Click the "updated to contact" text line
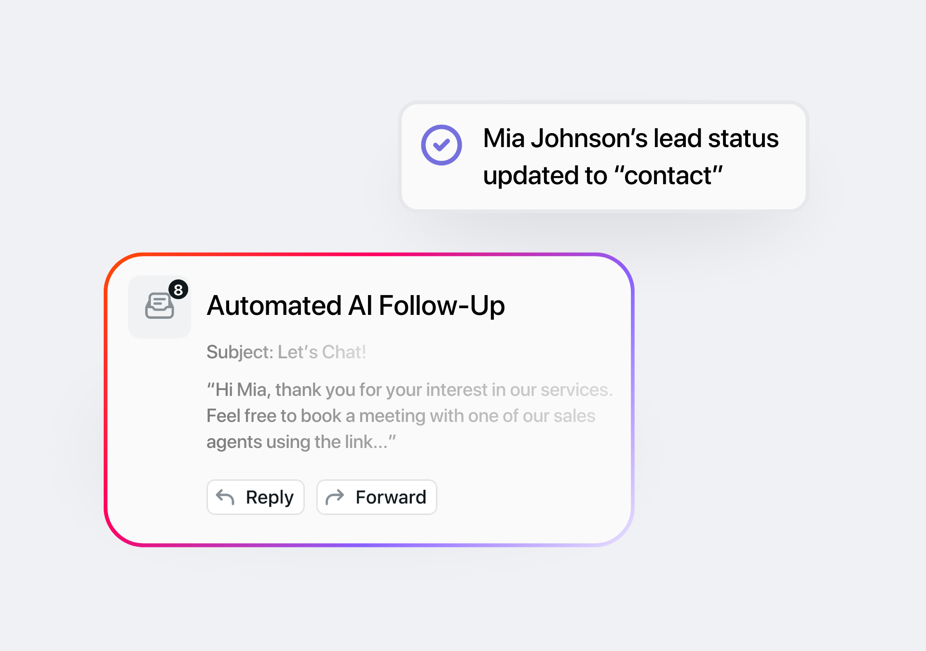 602,176
